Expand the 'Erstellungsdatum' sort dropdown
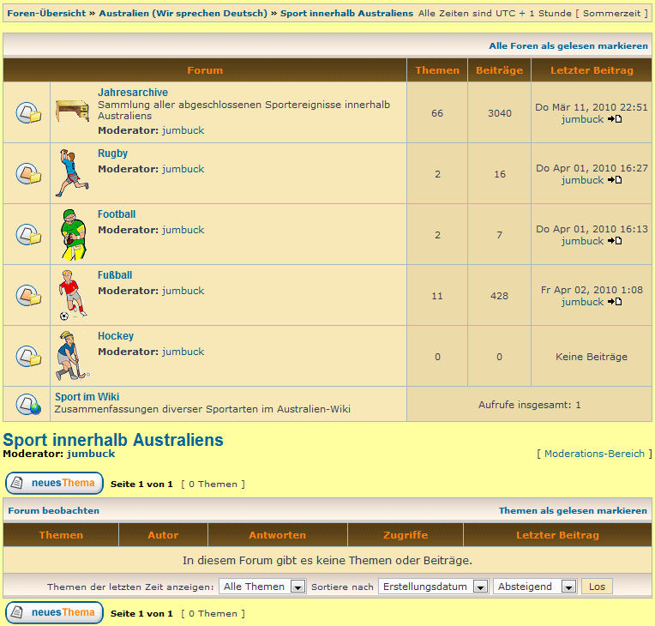This screenshot has height=626, width=655. click(x=433, y=587)
